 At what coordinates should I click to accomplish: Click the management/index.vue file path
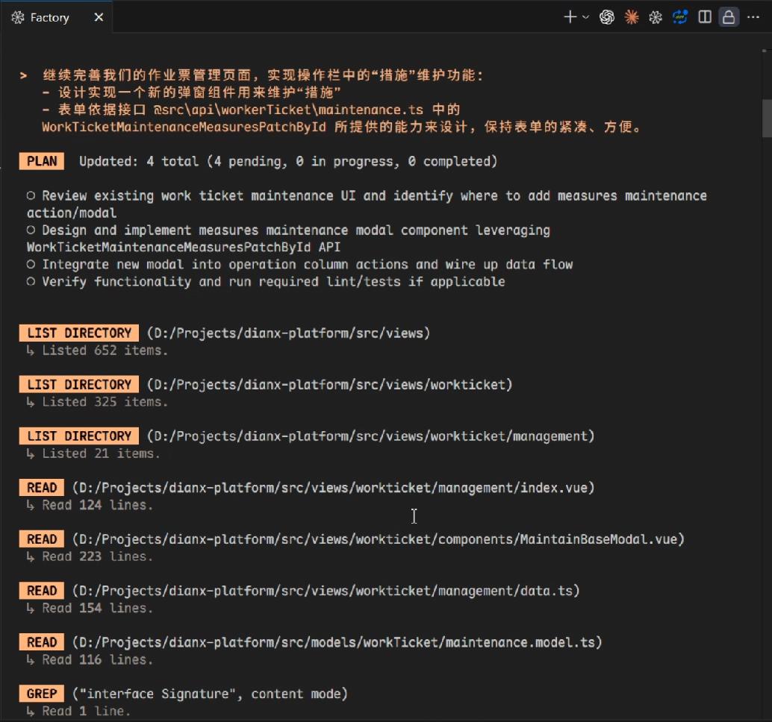(x=333, y=488)
